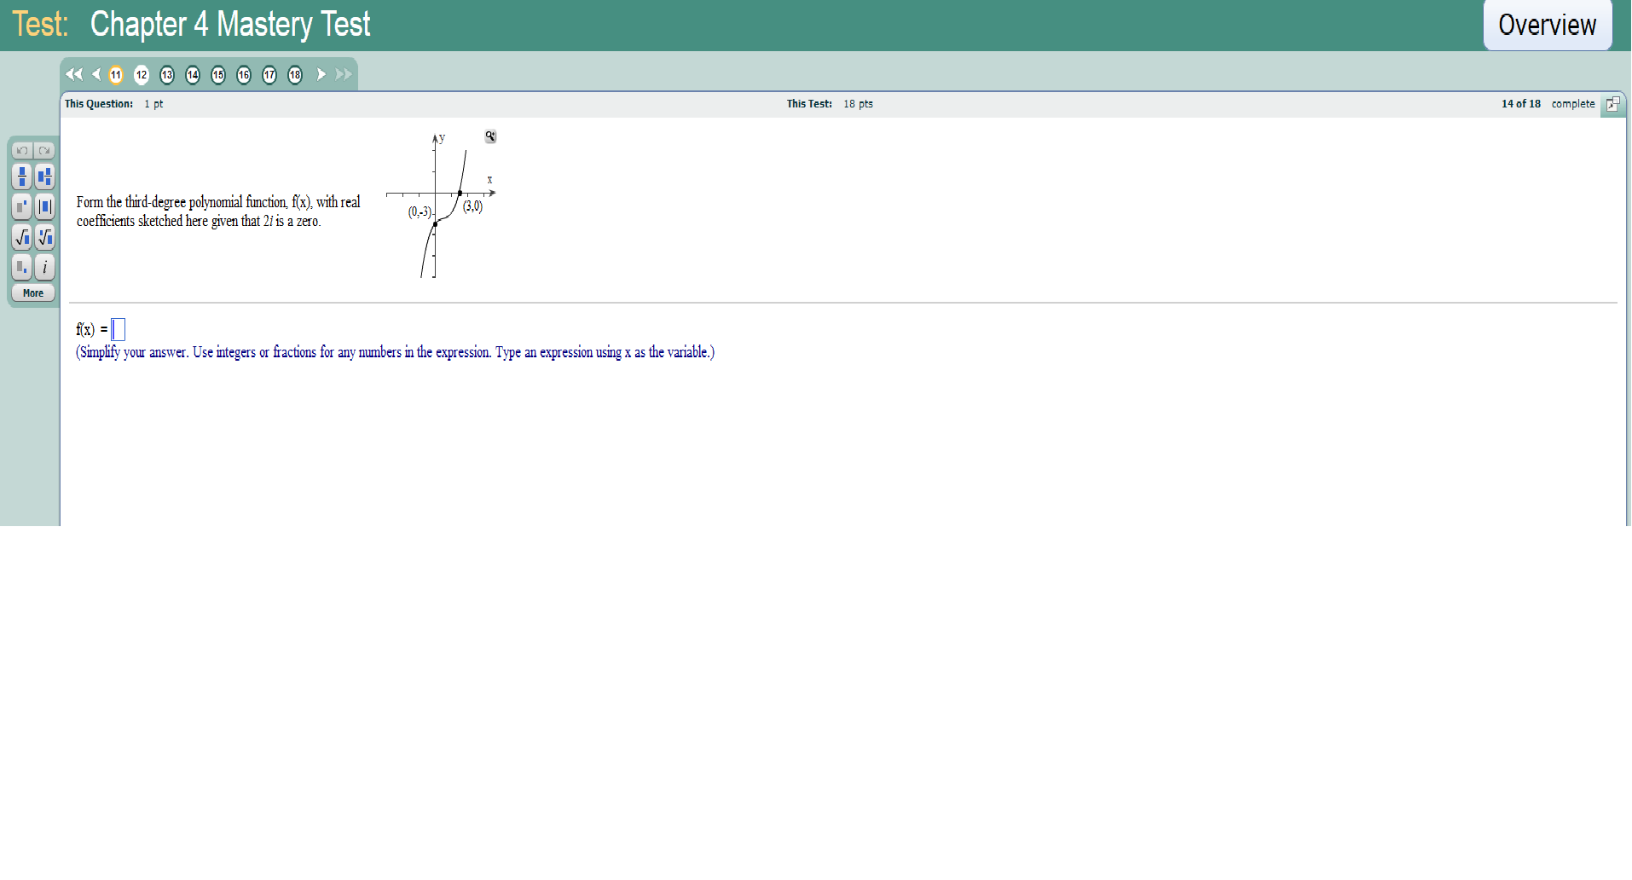The image size is (1632, 880).
Task: Jump to last question with double-right arrows
Action: (x=344, y=74)
